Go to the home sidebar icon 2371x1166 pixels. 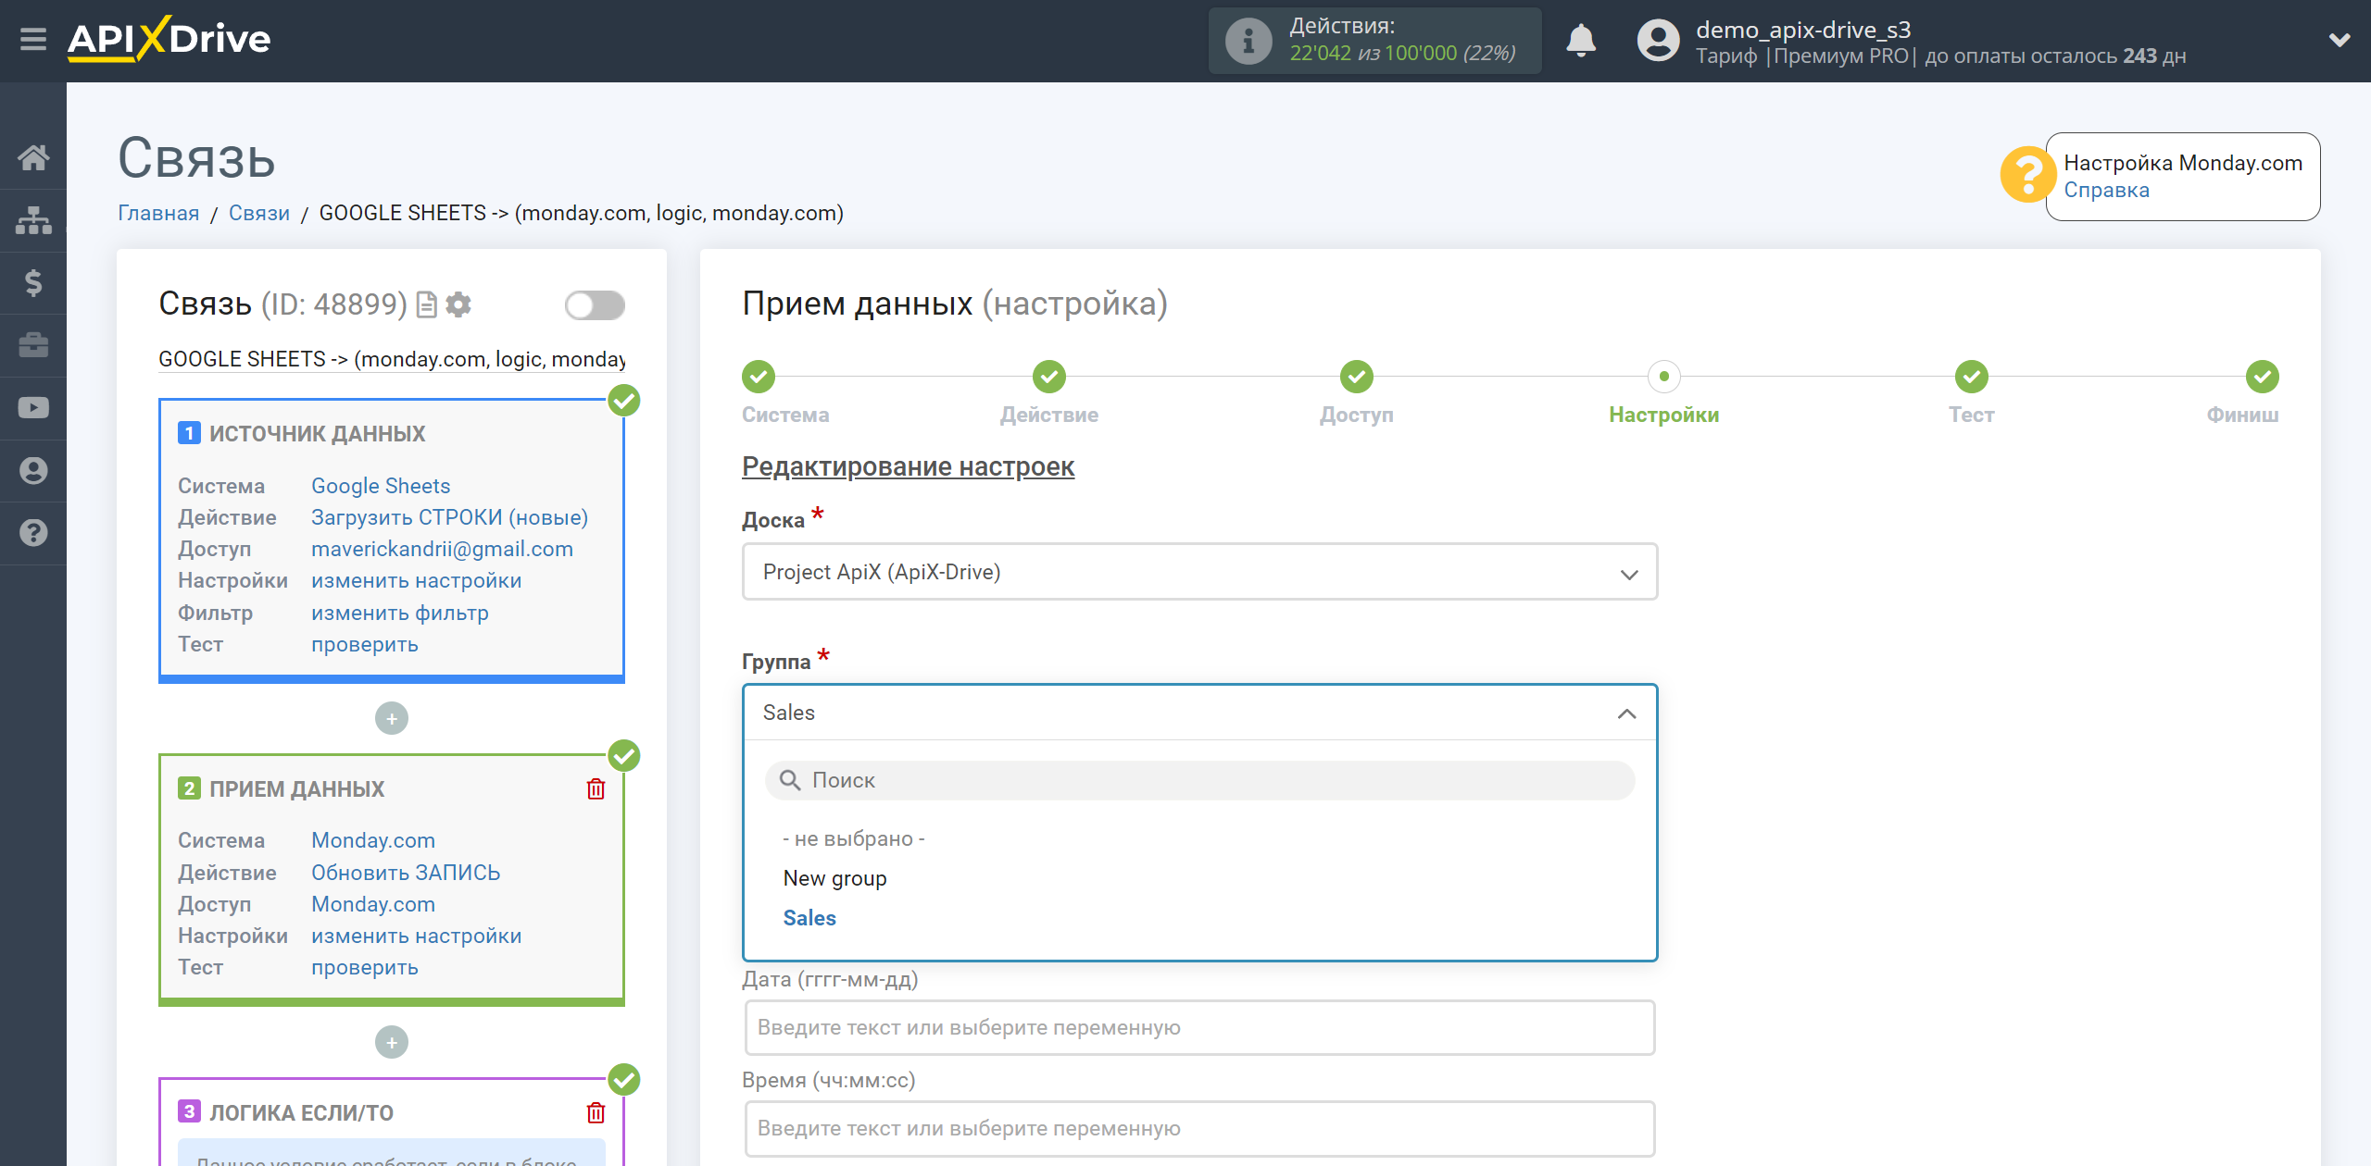(33, 157)
